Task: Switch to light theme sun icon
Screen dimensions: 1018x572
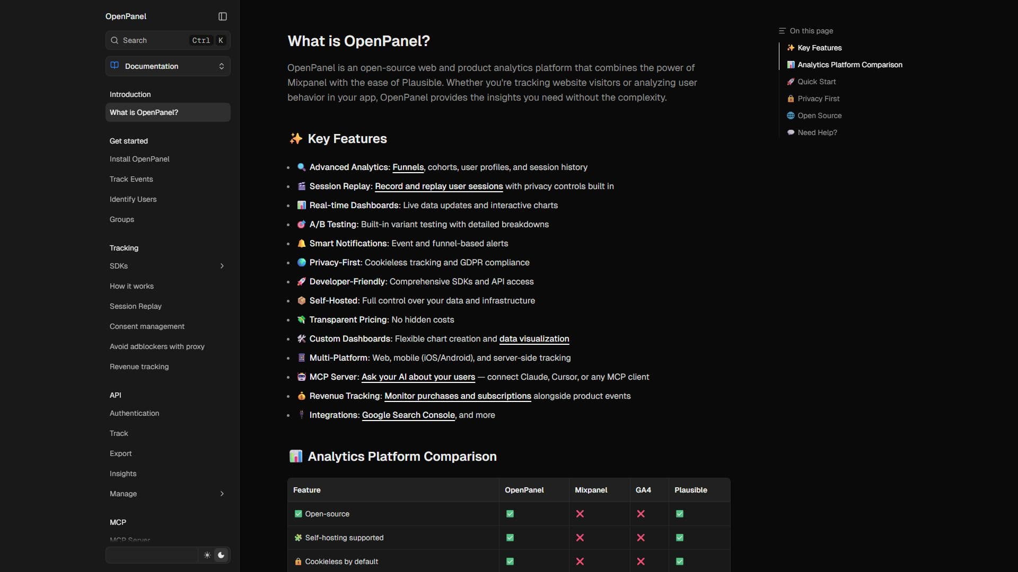Action: tap(207, 555)
